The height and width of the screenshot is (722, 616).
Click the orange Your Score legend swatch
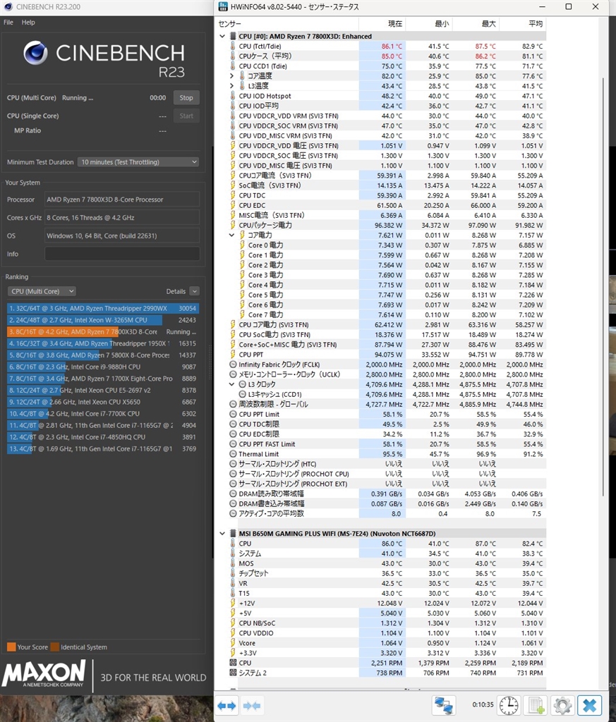click(x=10, y=647)
